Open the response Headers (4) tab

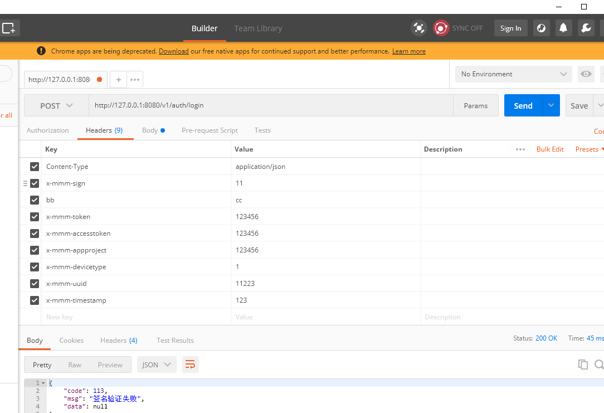tap(119, 340)
